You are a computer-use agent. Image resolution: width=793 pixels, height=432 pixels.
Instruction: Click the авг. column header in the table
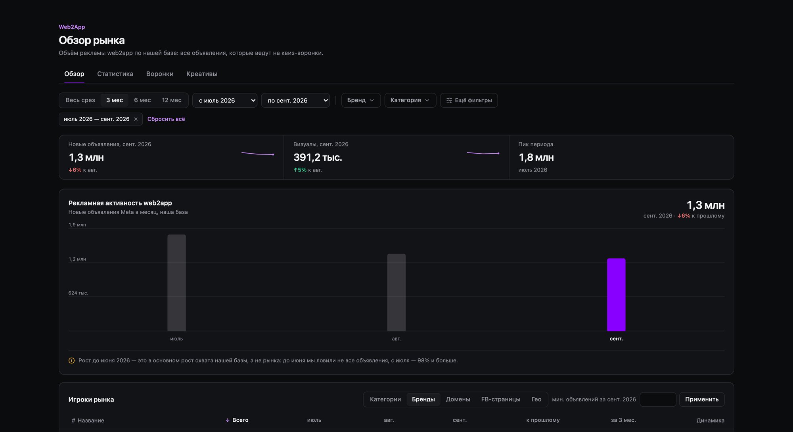389,420
